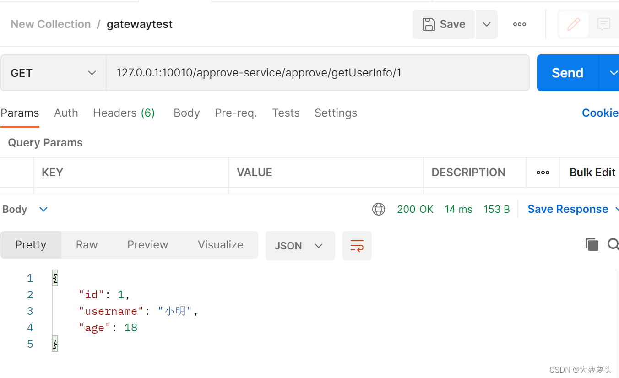
Task: Click the "age": 18 response line
Action: (108, 328)
